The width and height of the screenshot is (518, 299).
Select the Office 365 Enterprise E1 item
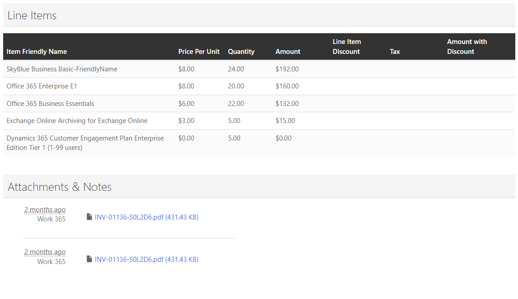[x=42, y=86]
